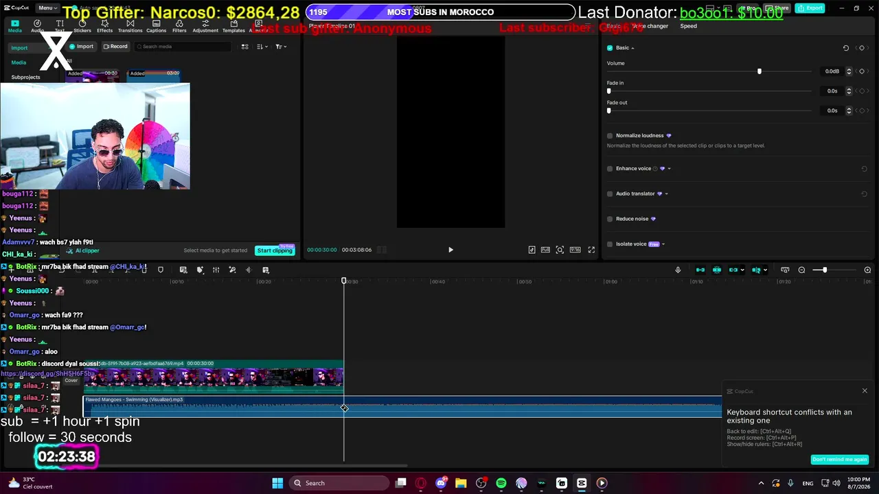The height and width of the screenshot is (494, 879).
Task: Open the taskbar hidden icons chevron
Action: tap(761, 483)
